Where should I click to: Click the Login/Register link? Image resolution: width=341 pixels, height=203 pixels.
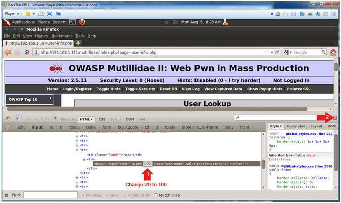pyautogui.click(x=77, y=89)
